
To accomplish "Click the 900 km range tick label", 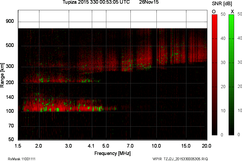I will (x=10, y=21).
